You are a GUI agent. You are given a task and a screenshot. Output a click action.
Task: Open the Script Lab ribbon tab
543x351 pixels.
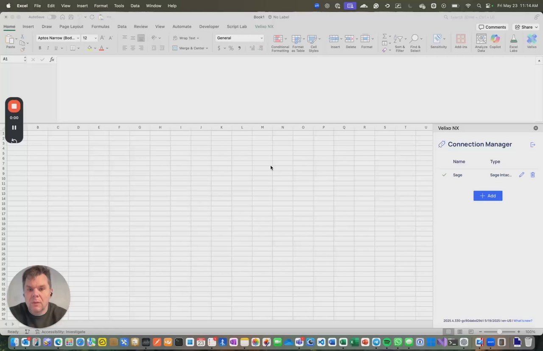pos(237,26)
